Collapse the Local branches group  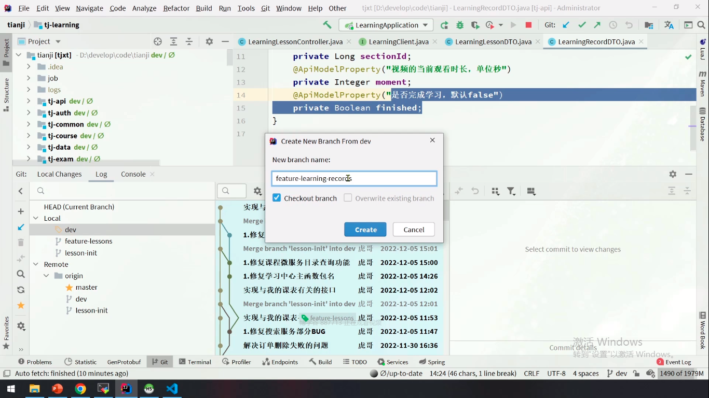point(36,218)
